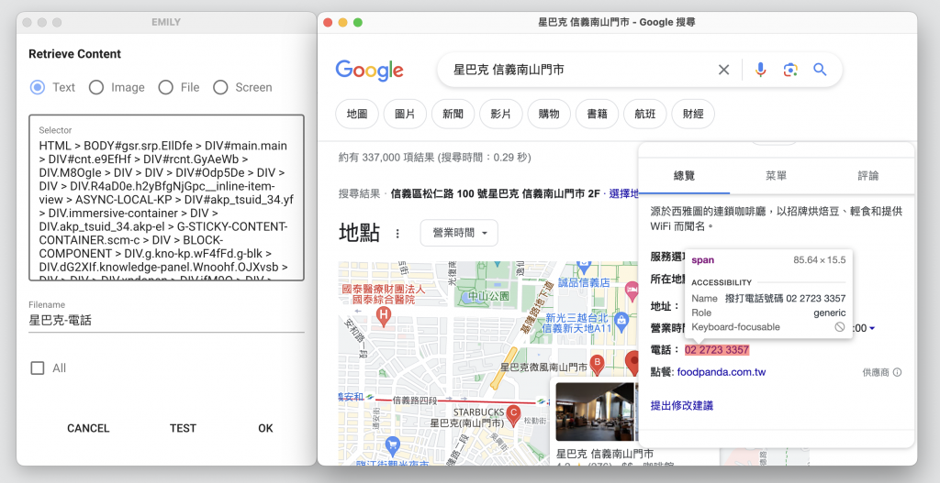
Task: Choose the Screen radio option
Action: pos(220,87)
